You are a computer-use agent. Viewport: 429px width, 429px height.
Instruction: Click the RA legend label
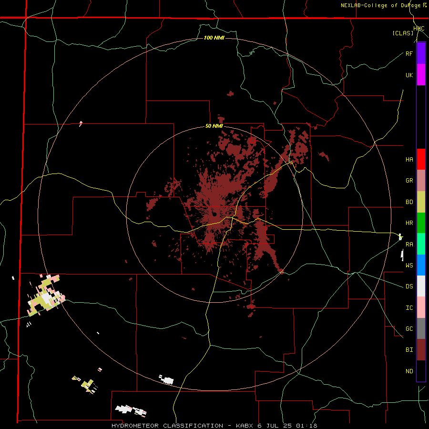point(409,245)
